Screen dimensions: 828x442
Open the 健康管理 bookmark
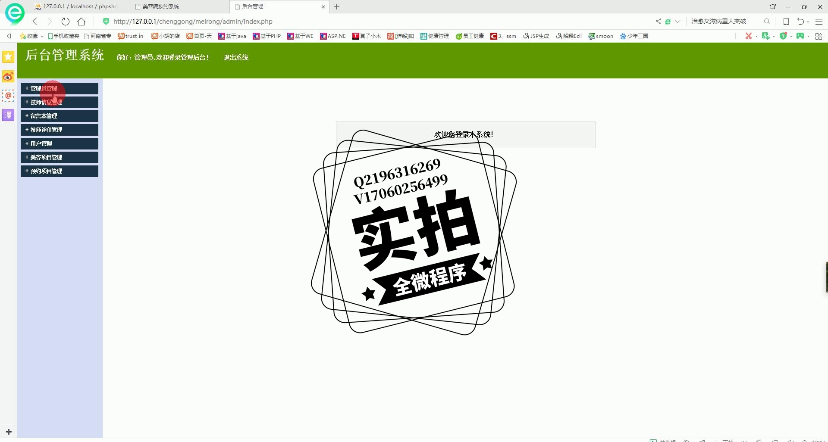pos(435,36)
